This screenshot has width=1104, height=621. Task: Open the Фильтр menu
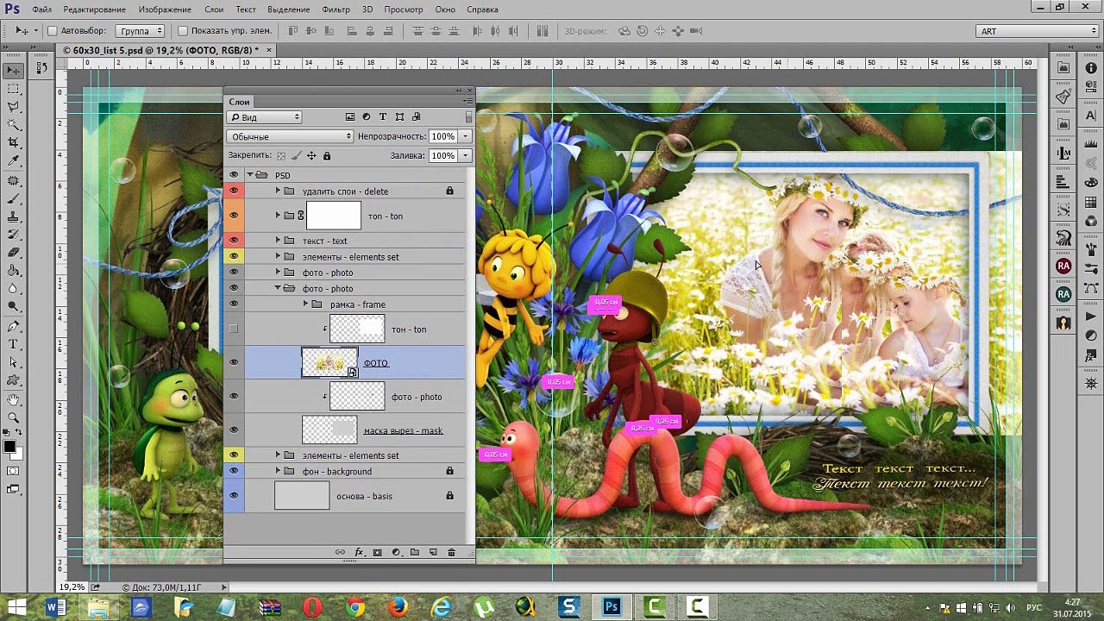(336, 9)
